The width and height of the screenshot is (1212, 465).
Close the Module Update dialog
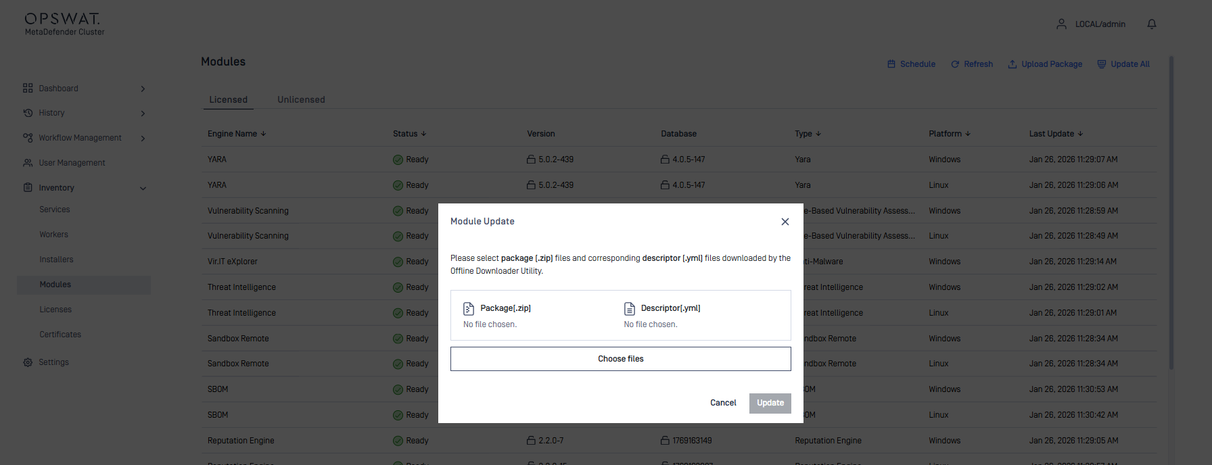pyautogui.click(x=785, y=222)
